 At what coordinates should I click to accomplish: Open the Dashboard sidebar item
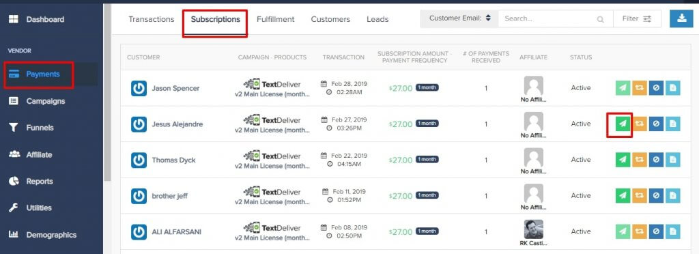point(38,19)
